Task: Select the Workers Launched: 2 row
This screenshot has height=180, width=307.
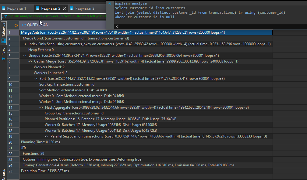Action: point(146,73)
